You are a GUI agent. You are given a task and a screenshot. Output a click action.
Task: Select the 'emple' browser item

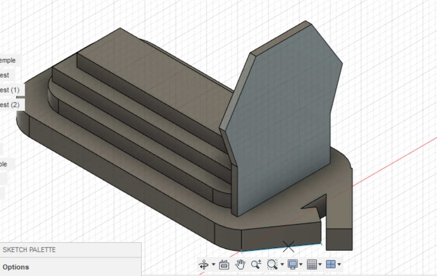8,60
